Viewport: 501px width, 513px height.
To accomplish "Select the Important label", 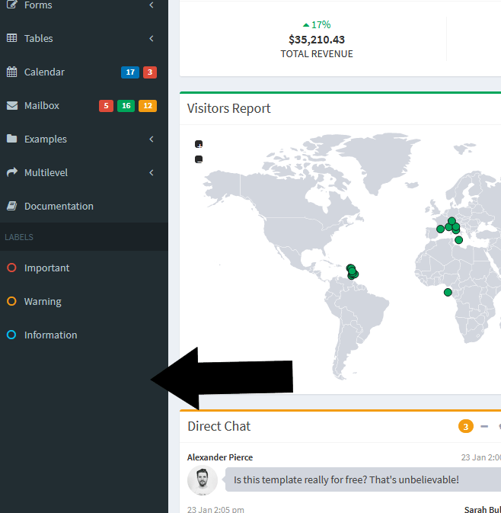I will pos(84,268).
